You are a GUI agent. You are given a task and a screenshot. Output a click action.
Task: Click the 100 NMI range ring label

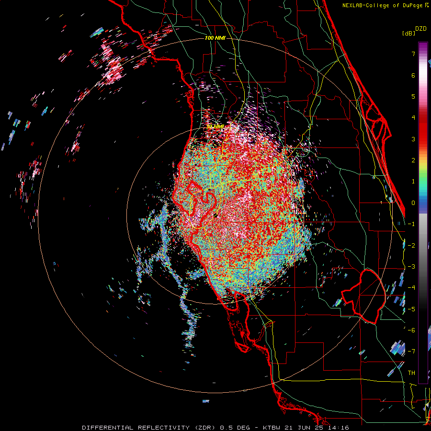click(x=215, y=38)
